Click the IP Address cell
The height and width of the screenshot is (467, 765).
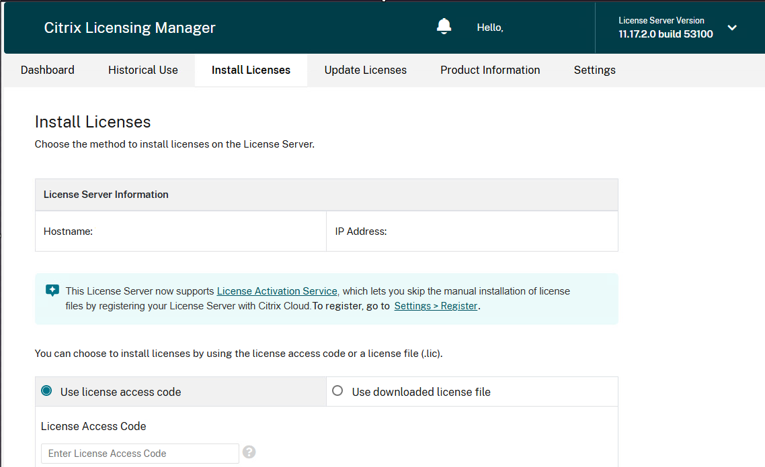471,231
